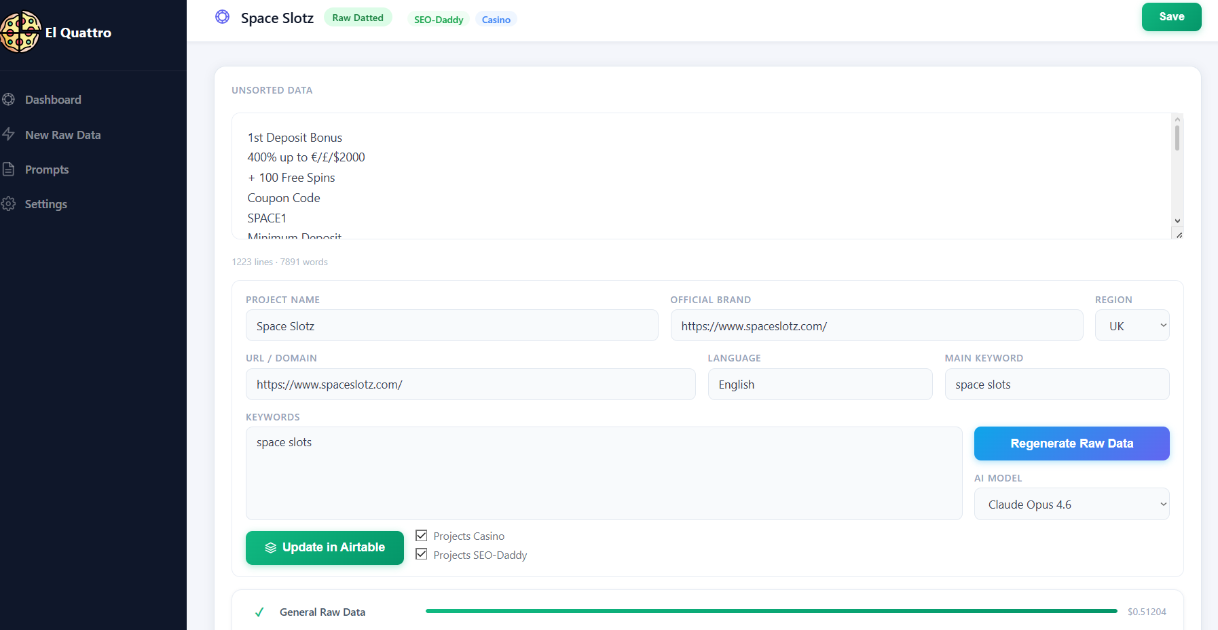This screenshot has height=630, width=1218.
Task: Click the Save button
Action: [1171, 17]
